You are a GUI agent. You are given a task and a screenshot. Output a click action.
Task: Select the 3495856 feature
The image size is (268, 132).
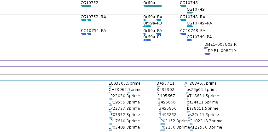coord(160,112)
